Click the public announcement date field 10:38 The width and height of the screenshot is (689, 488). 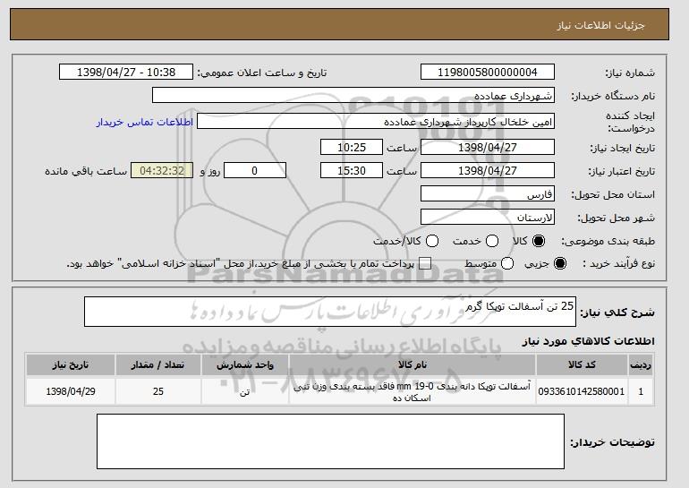tap(126, 73)
